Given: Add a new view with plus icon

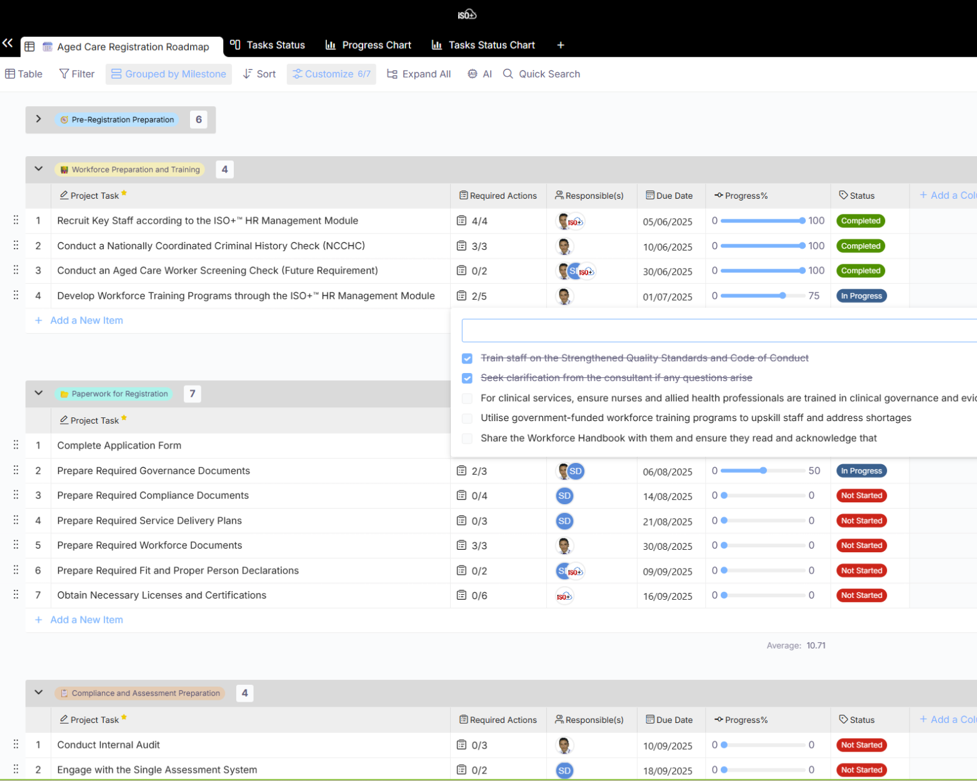Looking at the screenshot, I should point(561,45).
